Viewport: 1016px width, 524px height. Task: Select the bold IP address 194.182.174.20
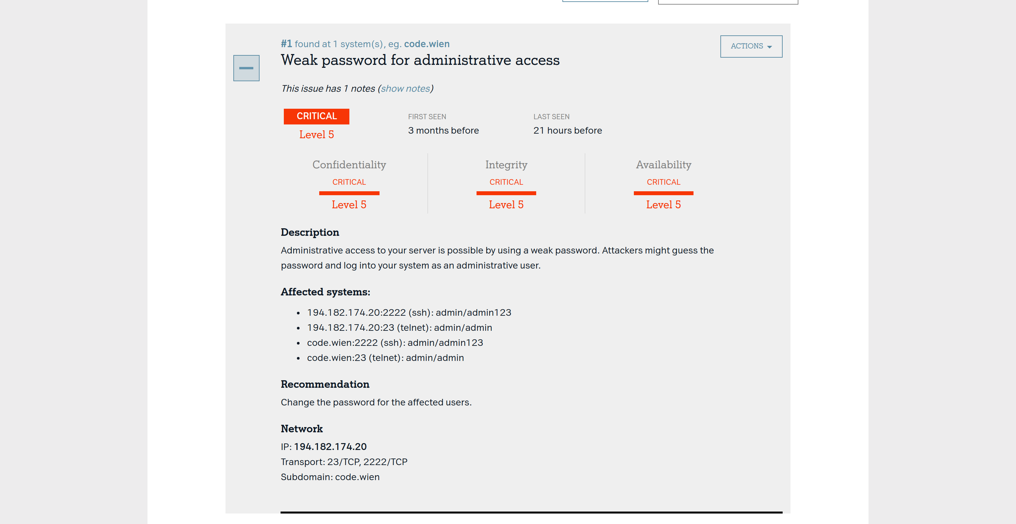tap(330, 446)
